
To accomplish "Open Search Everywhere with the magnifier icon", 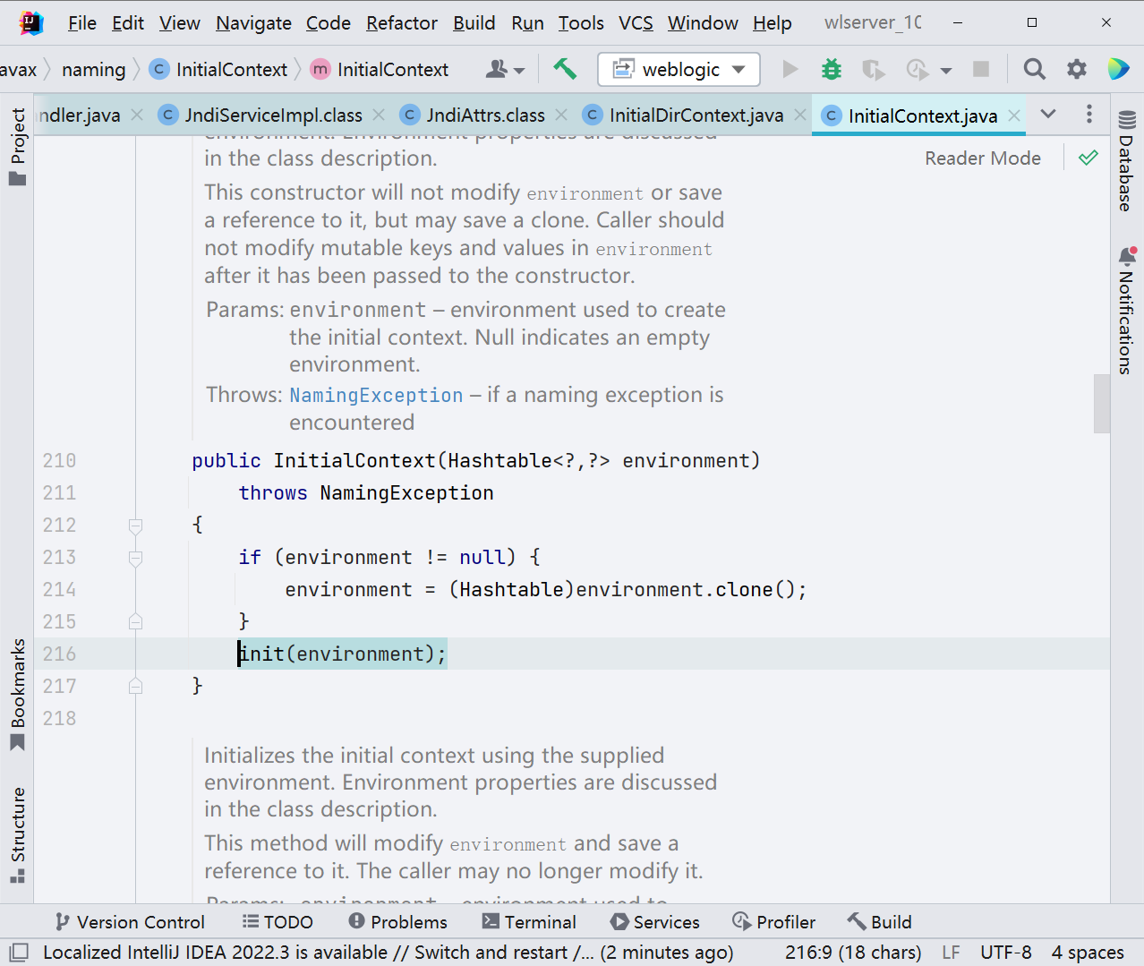I will [x=1034, y=69].
